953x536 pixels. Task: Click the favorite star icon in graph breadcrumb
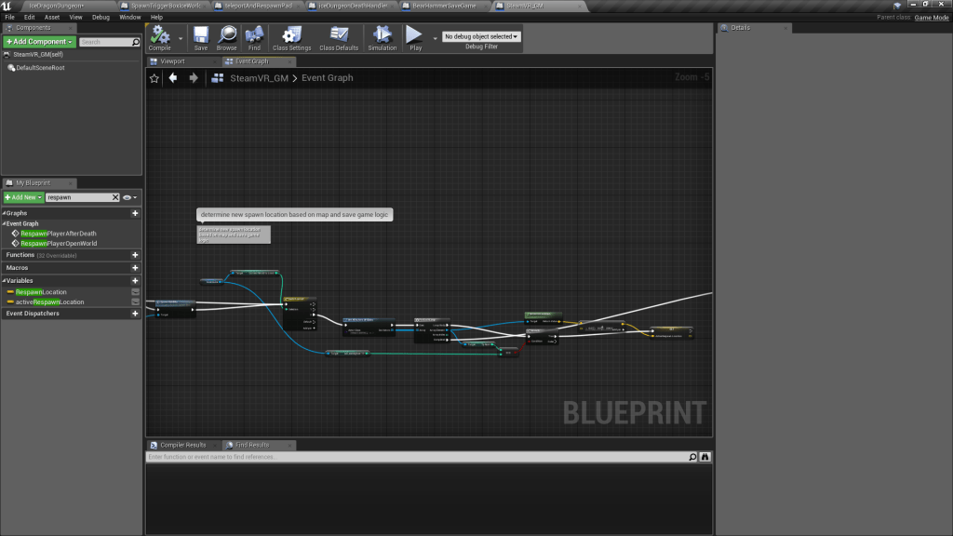[154, 78]
